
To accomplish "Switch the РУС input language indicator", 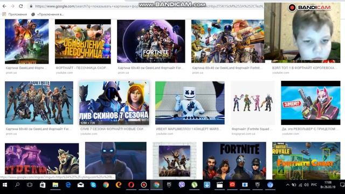I will click(x=314, y=185).
